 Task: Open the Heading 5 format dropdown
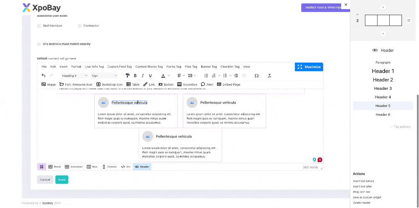click(x=75, y=76)
